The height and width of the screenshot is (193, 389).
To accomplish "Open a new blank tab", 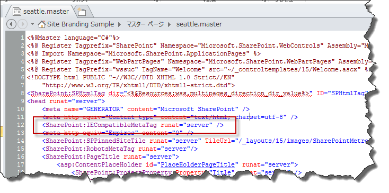I will pyautogui.click(x=82, y=12).
